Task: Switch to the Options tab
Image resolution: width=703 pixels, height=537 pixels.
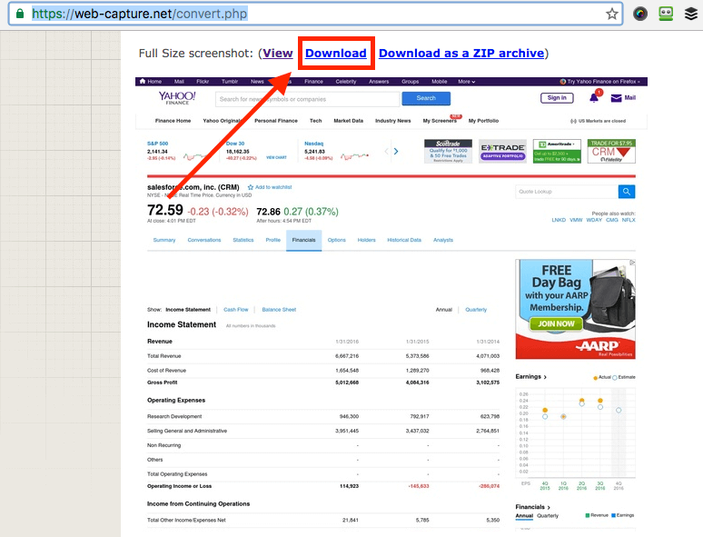Action: pos(336,240)
